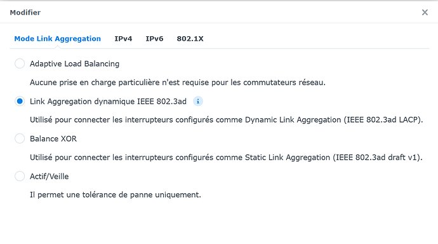Click the Modifier dialog title
The width and height of the screenshot is (438, 244).
pos(25,13)
